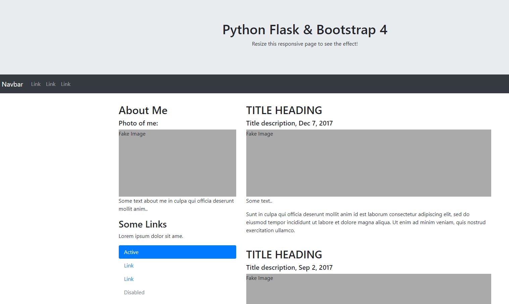Click the Some Links heading
509x304 pixels.
pos(143,224)
